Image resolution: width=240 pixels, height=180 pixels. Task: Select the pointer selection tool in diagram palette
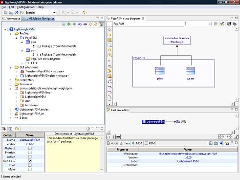[109, 29]
